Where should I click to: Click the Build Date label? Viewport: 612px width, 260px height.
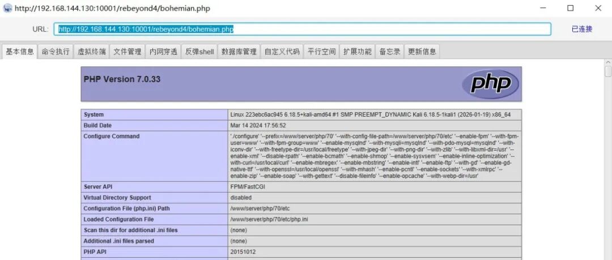(x=97, y=126)
